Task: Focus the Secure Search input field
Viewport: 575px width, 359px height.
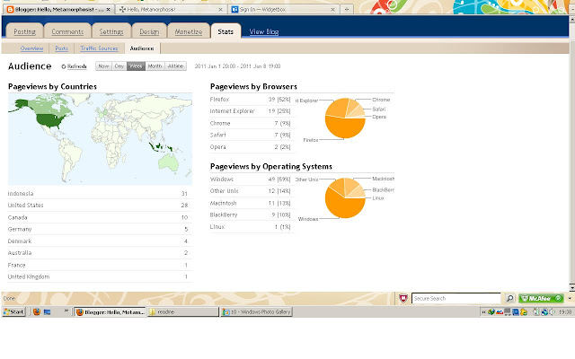Action: point(456,298)
